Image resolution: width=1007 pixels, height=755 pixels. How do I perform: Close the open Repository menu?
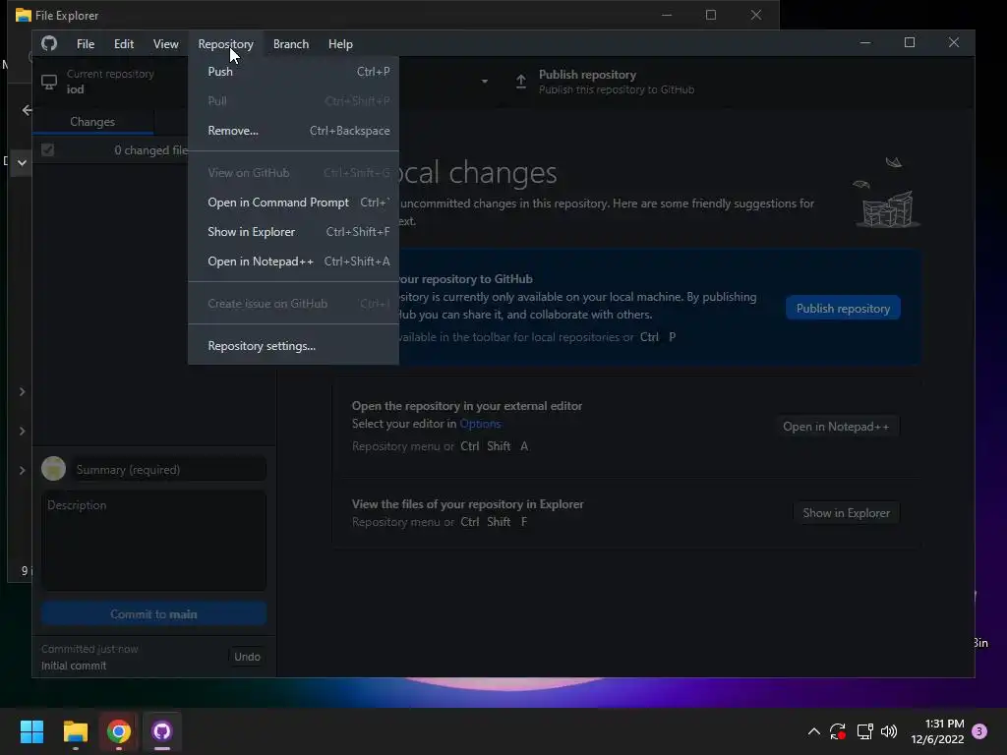(x=225, y=43)
